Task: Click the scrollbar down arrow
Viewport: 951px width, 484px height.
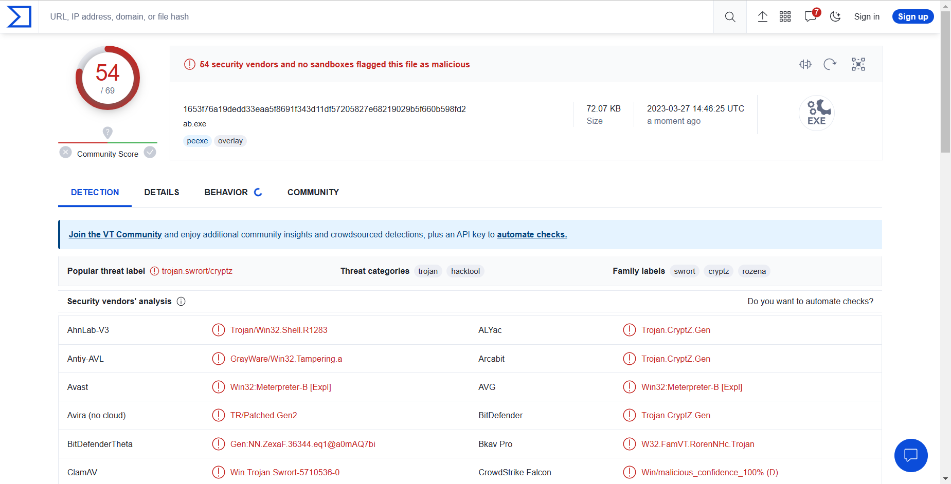Action: point(945,479)
